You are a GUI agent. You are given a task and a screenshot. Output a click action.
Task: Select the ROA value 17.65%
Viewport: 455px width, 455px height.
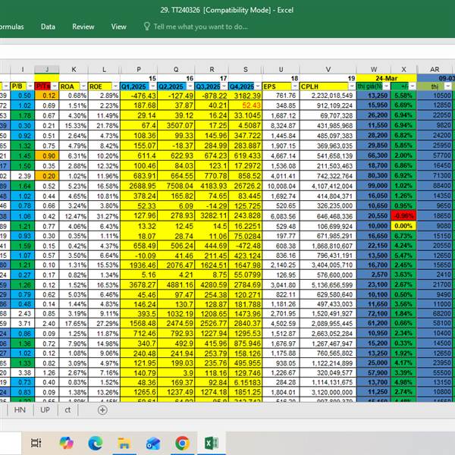(x=74, y=324)
